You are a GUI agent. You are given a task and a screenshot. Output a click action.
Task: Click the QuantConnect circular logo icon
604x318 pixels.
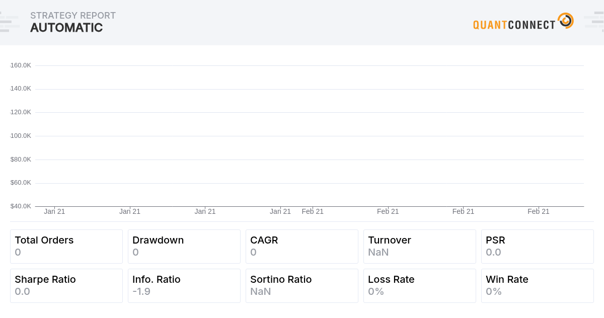[565, 21]
